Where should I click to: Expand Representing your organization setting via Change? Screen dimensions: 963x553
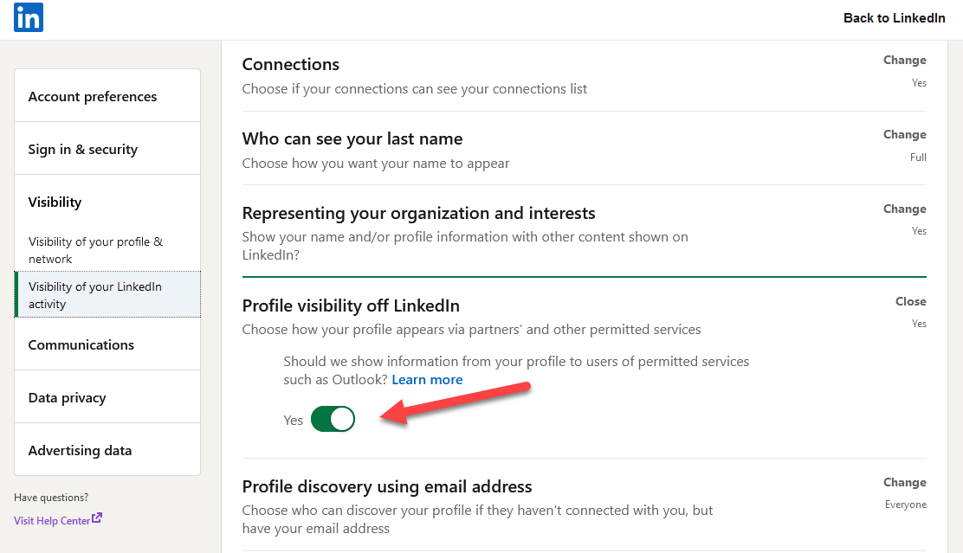(904, 209)
